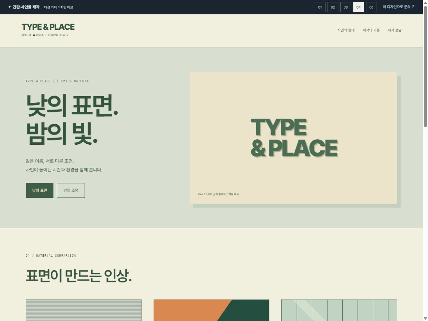The height and width of the screenshot is (321, 428).
Task: Click the 낮의 표면. 밤의 빛. headline
Action: pyautogui.click(x=72, y=119)
